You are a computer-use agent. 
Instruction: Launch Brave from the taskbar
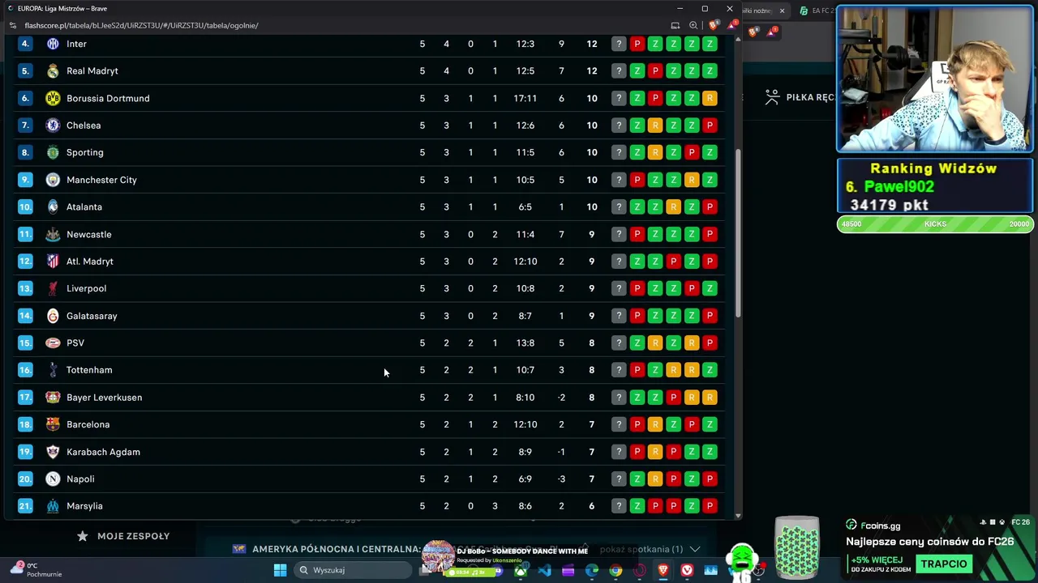pos(663,570)
